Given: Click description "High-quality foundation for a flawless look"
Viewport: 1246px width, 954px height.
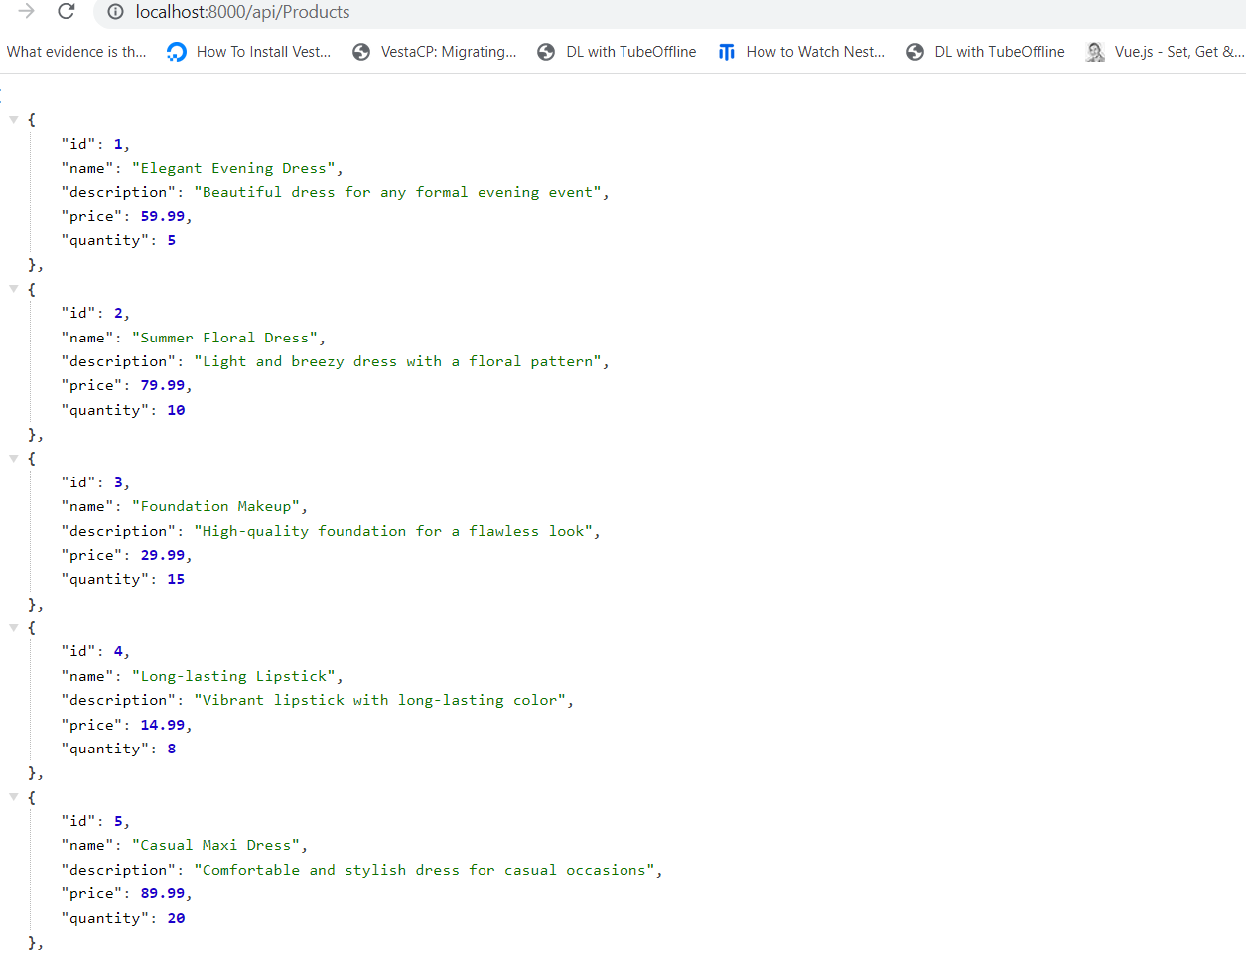Looking at the screenshot, I should point(393,531).
